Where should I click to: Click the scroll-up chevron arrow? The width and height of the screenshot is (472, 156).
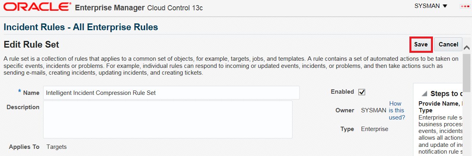[x=467, y=48]
